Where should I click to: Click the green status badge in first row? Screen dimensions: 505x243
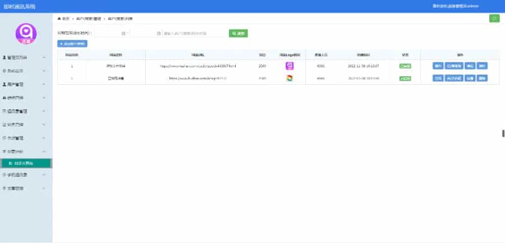405,66
